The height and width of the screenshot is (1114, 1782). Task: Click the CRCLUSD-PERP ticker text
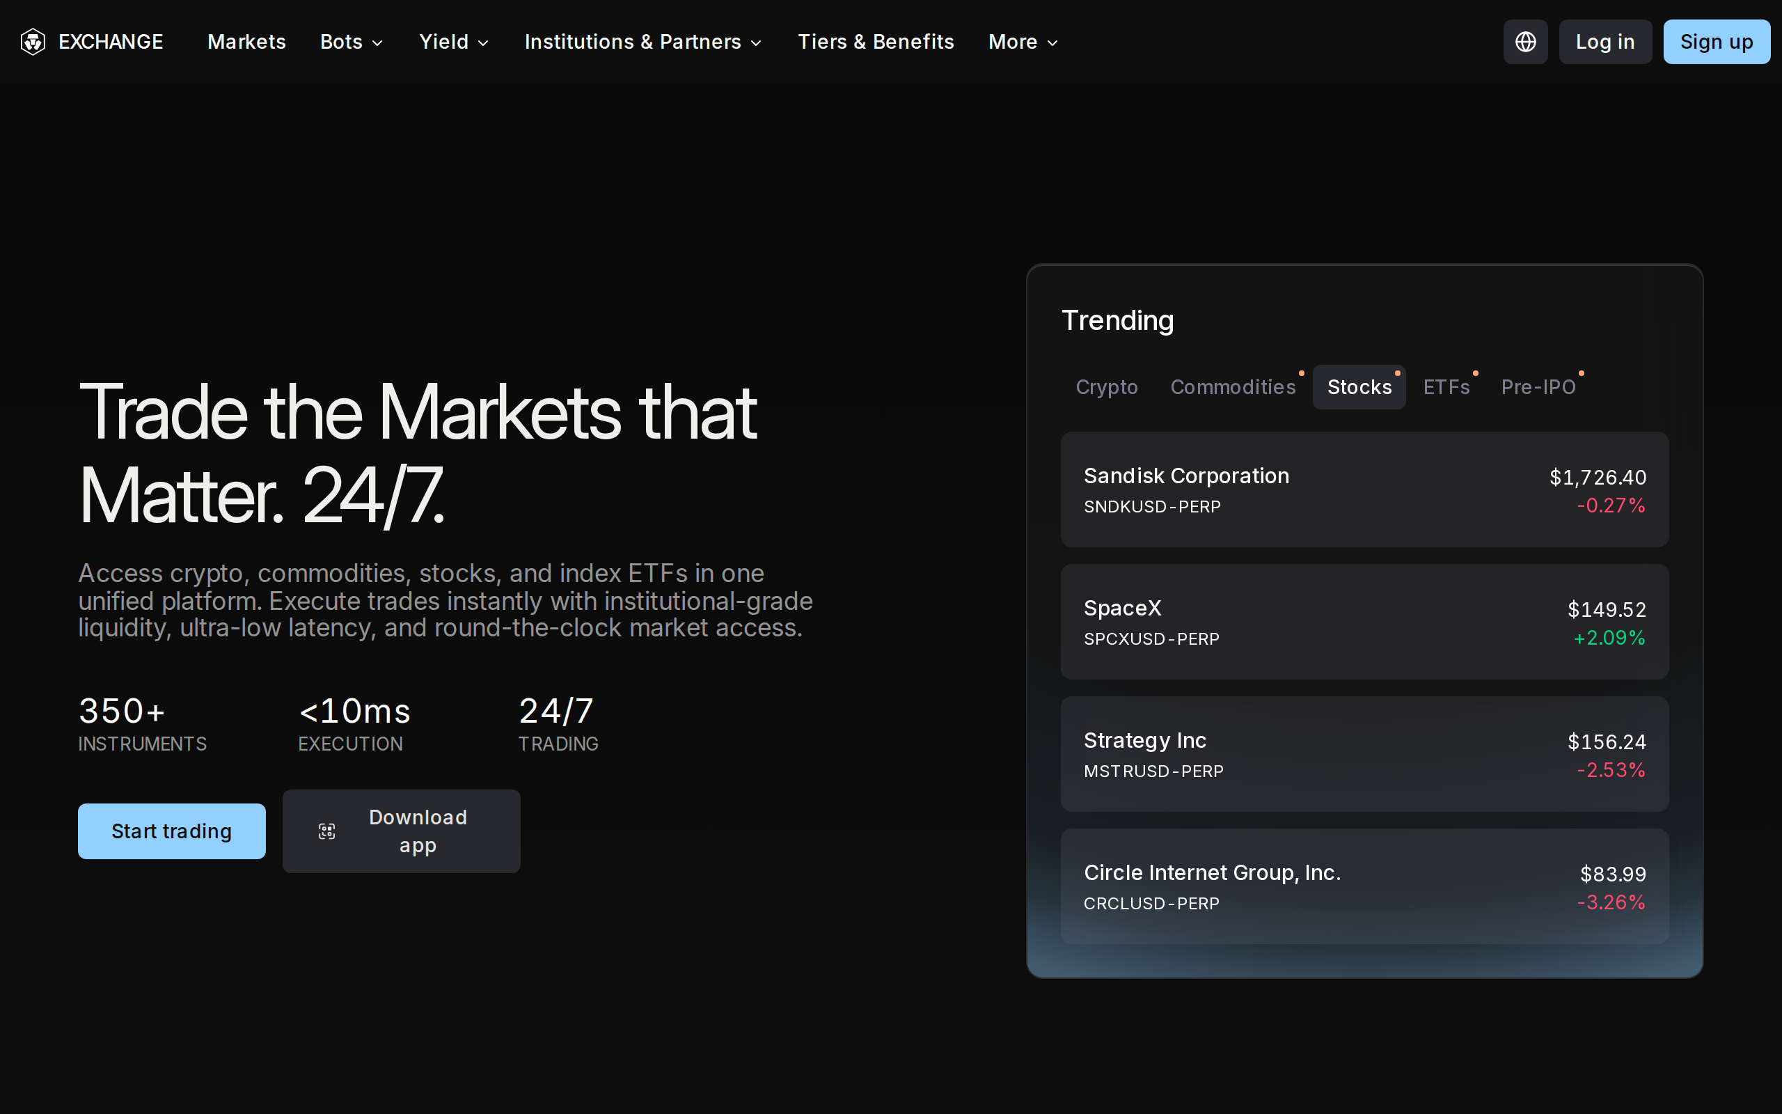[1151, 903]
